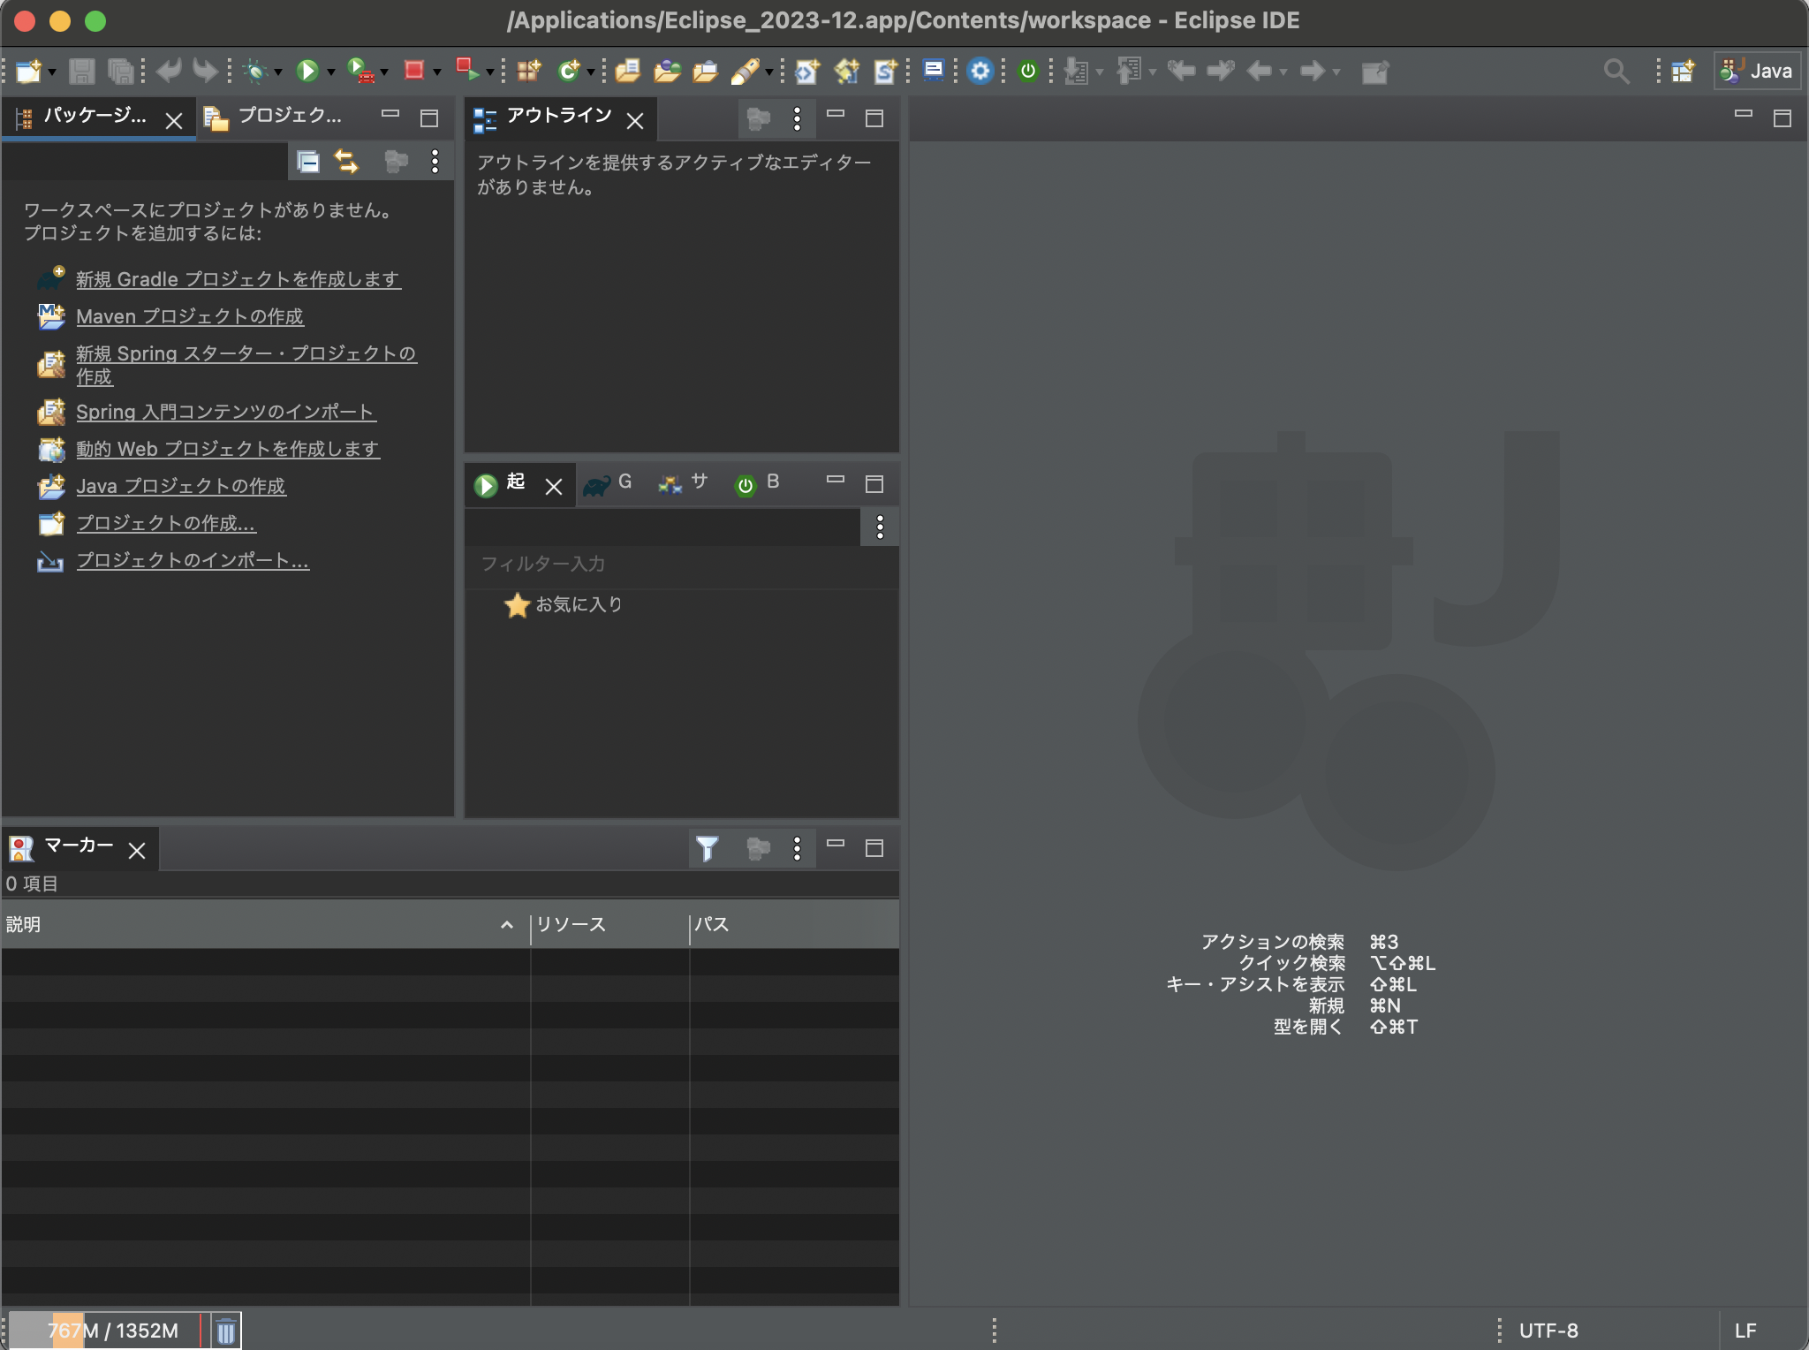Viewport: 1809px width, 1350px height.
Task: Switch to the プロジェク... tab
Action: tap(274, 117)
